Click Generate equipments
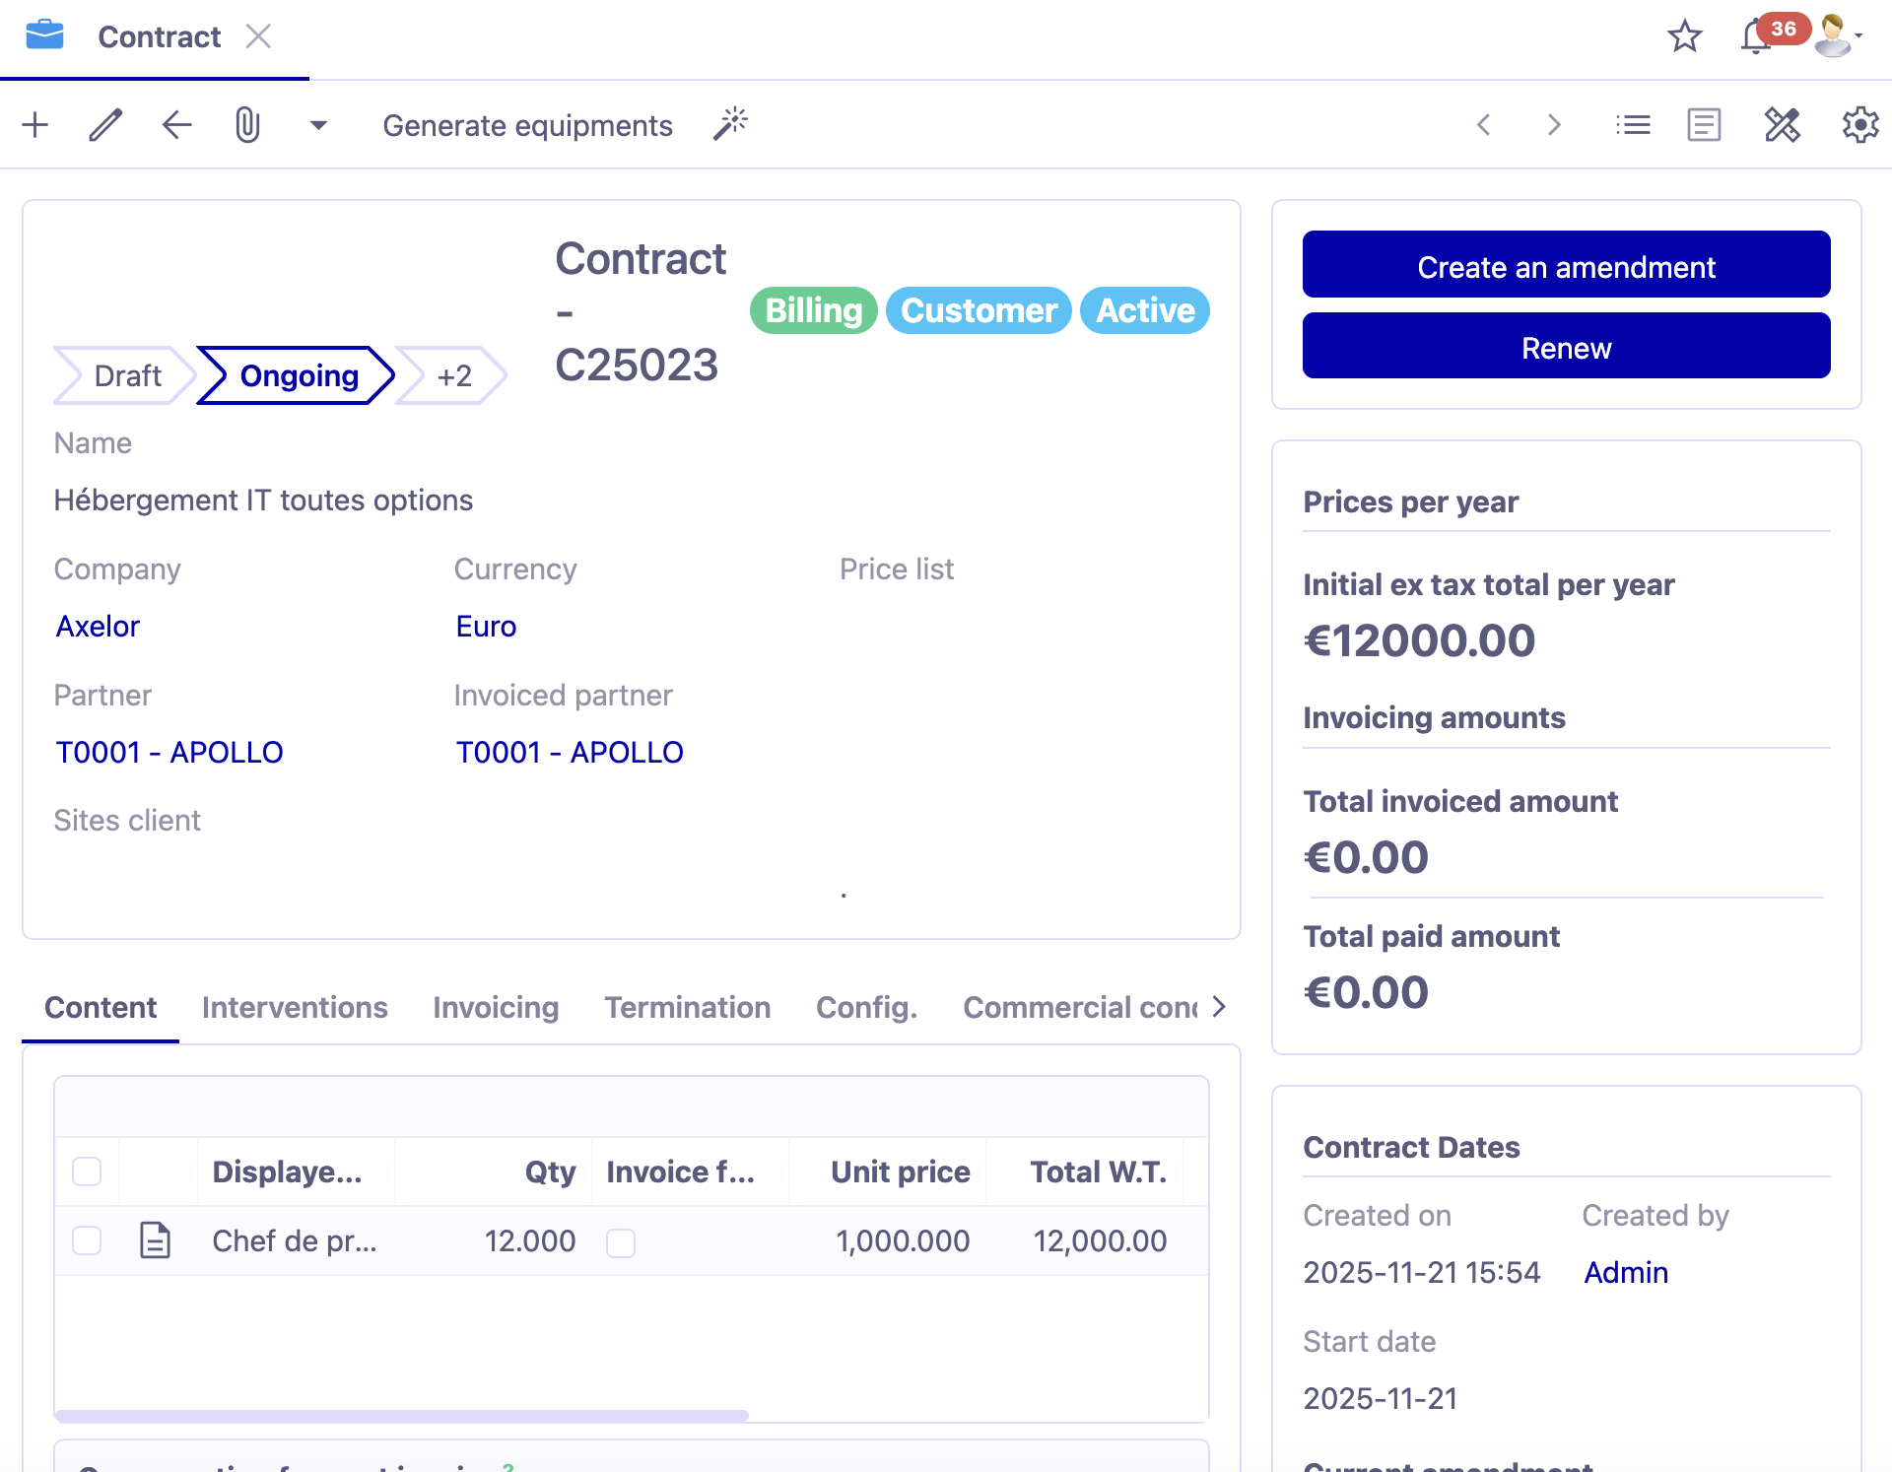This screenshot has height=1472, width=1892. (x=527, y=126)
